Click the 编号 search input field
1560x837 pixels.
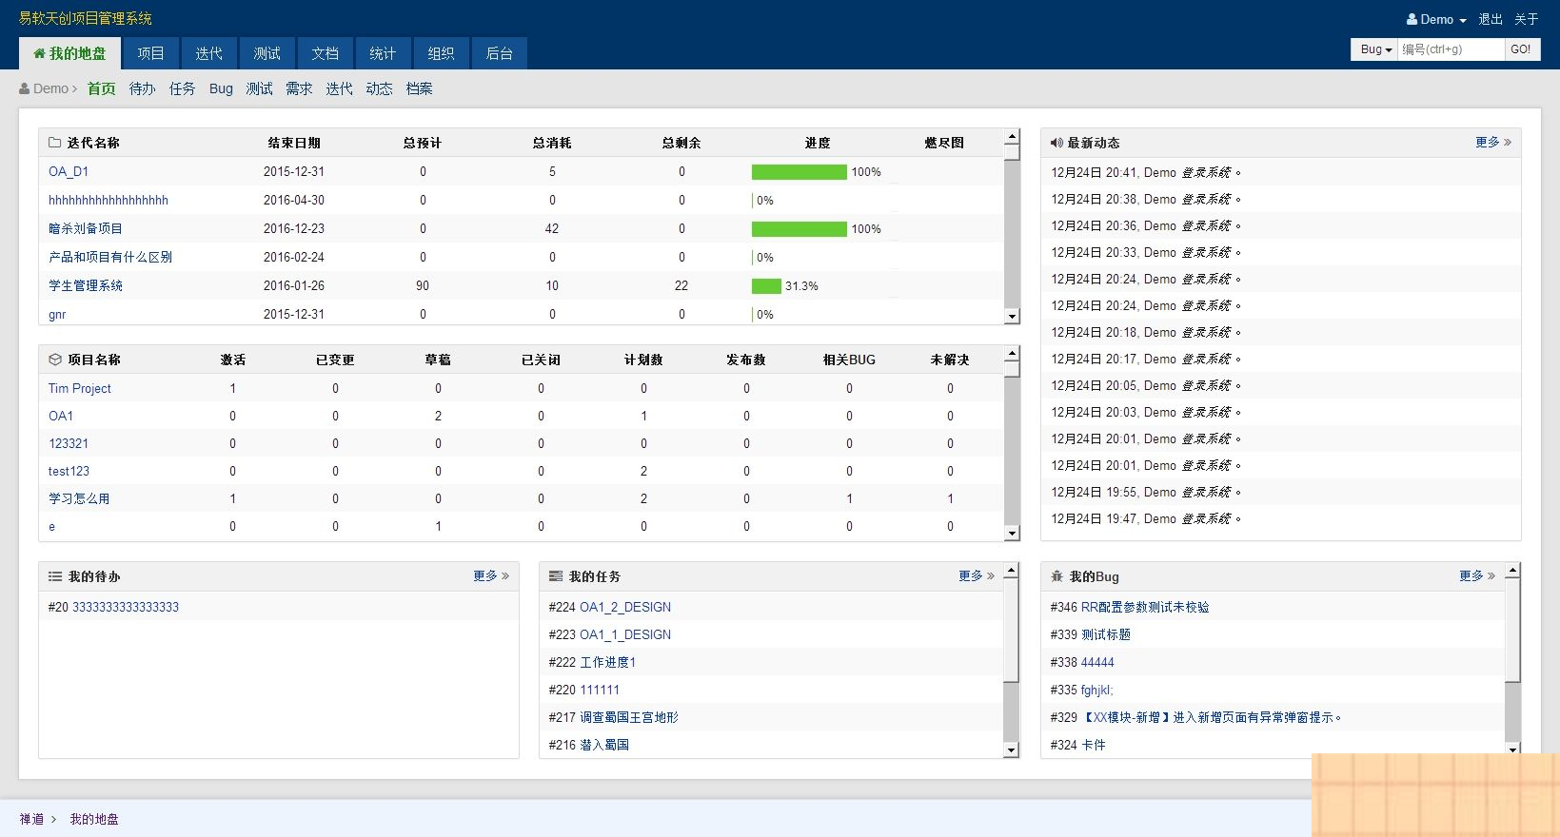click(x=1451, y=49)
